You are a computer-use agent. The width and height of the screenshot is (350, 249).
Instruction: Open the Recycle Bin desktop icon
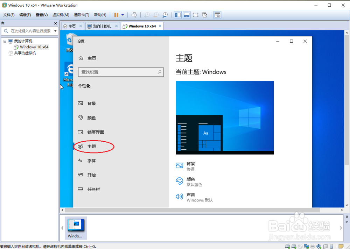pyautogui.click(x=70, y=42)
